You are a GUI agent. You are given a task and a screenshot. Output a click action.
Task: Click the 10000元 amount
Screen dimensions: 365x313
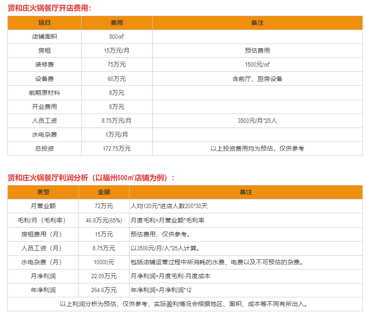pos(104,262)
